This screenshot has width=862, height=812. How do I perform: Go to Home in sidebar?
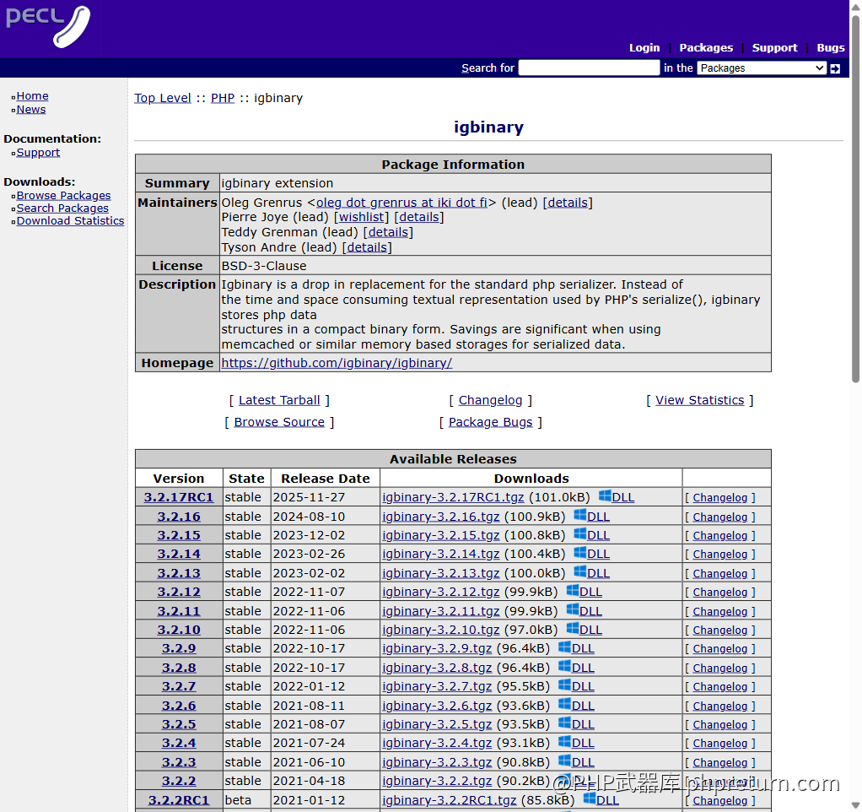(x=32, y=96)
